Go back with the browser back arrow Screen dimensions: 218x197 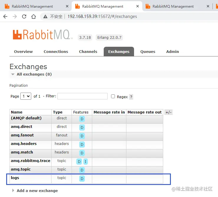5,16
